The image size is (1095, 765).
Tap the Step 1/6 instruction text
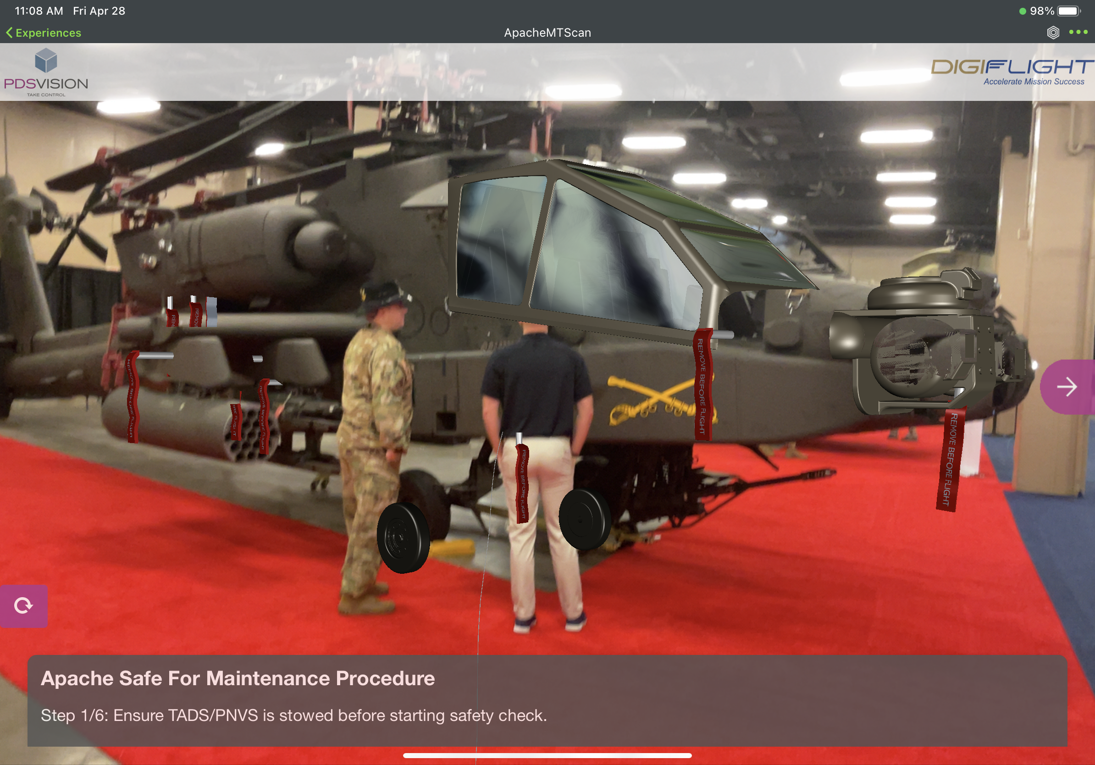[x=293, y=715]
